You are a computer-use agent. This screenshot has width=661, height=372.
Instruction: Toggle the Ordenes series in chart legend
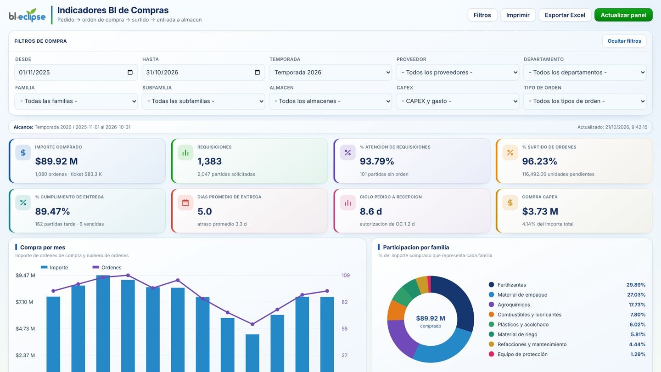(x=107, y=267)
